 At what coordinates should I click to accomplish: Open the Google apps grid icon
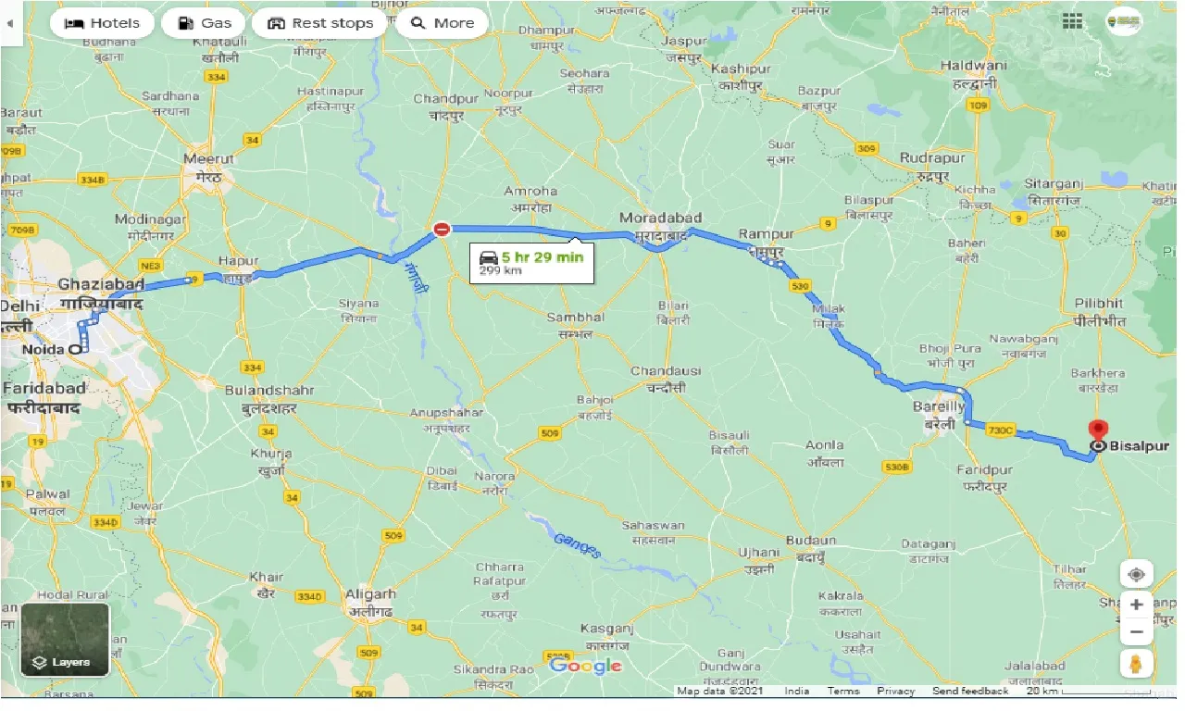(1072, 21)
